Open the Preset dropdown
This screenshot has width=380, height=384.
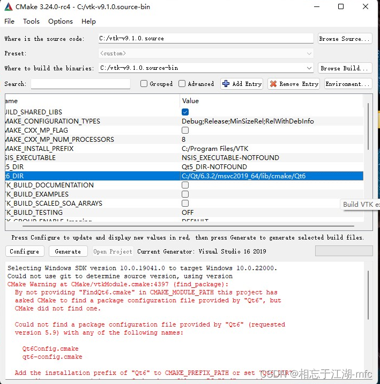(x=206, y=53)
